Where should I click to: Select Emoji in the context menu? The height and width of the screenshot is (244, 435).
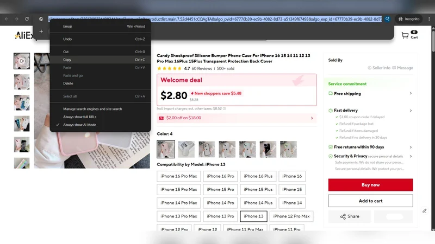pyautogui.click(x=101, y=26)
